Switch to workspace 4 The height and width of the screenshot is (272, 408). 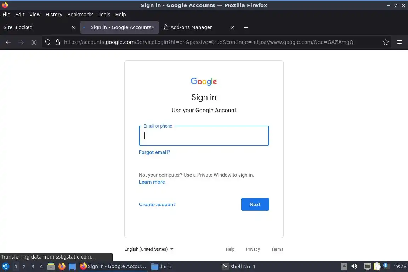pos(41,267)
